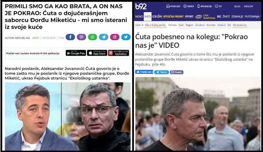Viewport: 263px width, 152px height.
Task: Share article via WhatsApp icon
Action: pyautogui.click(x=92, y=37)
